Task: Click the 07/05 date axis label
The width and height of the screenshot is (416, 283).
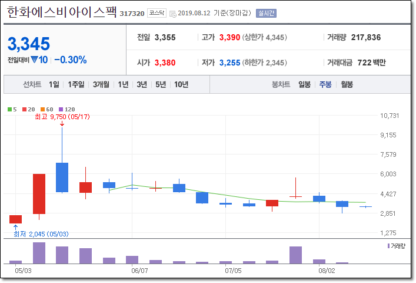Action: pyautogui.click(x=233, y=271)
